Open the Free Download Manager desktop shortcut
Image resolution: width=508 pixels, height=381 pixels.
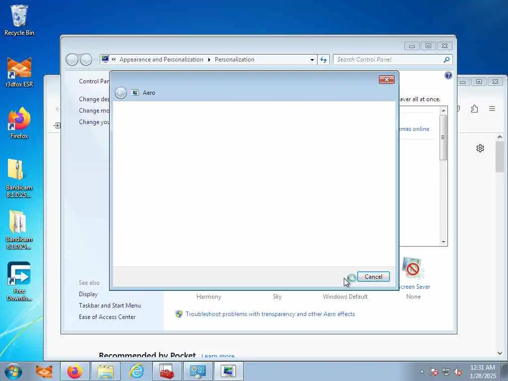pyautogui.click(x=19, y=281)
